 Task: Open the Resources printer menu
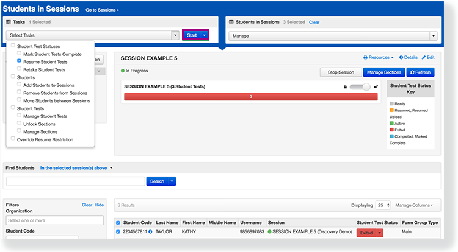click(x=379, y=57)
